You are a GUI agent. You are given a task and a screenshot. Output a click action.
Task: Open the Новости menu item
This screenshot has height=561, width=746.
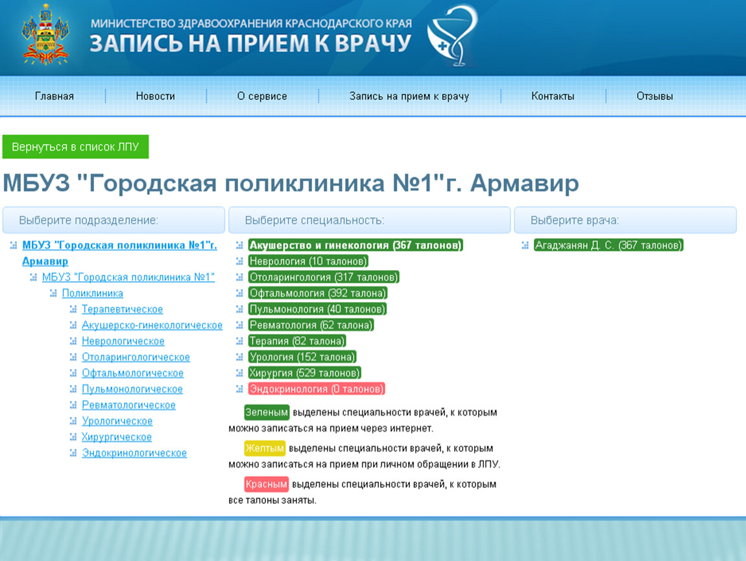coord(156,96)
